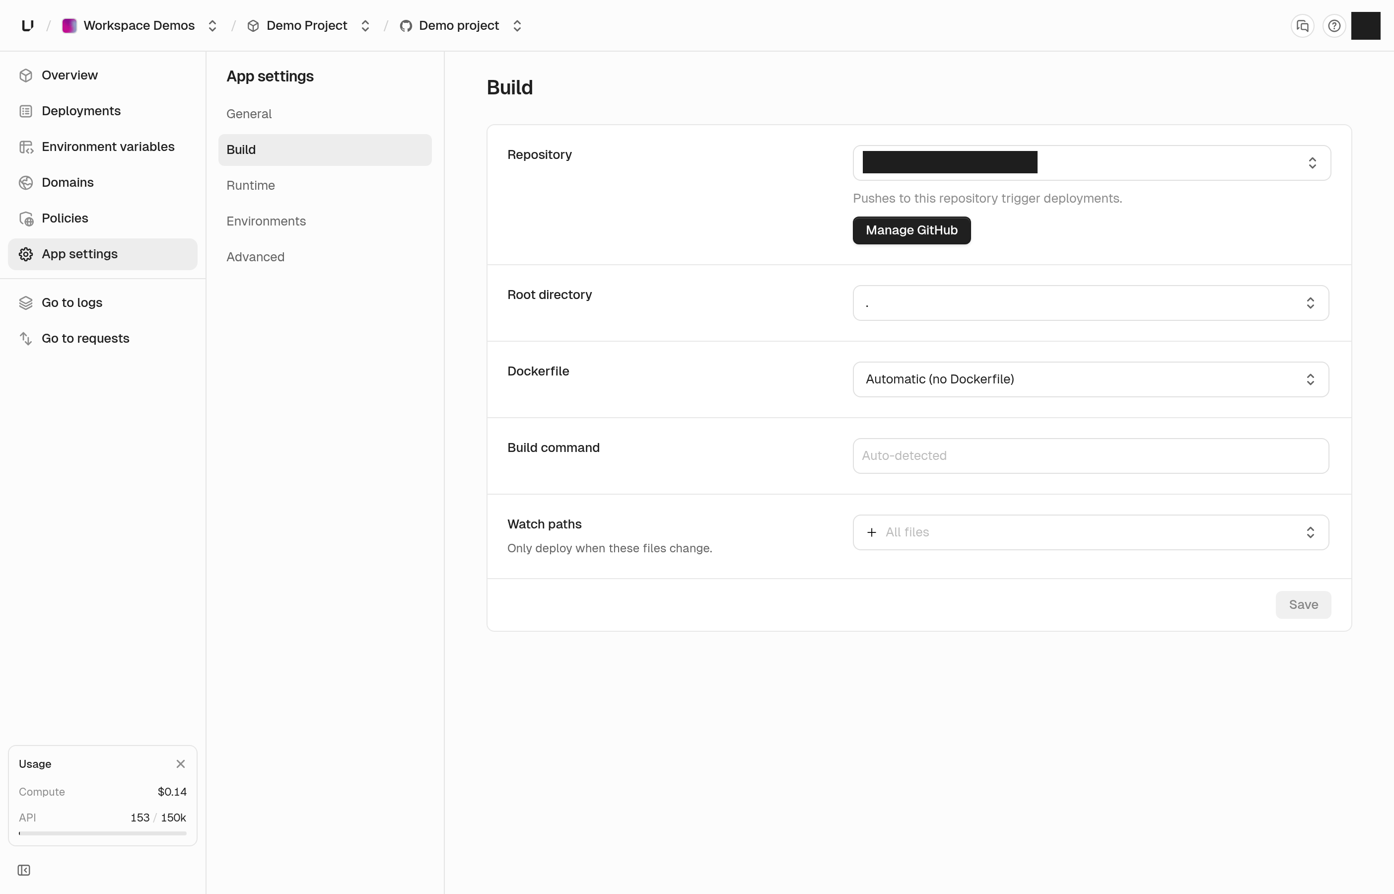The image size is (1394, 894).
Task: Click the Manage GitHub button
Action: 911,230
